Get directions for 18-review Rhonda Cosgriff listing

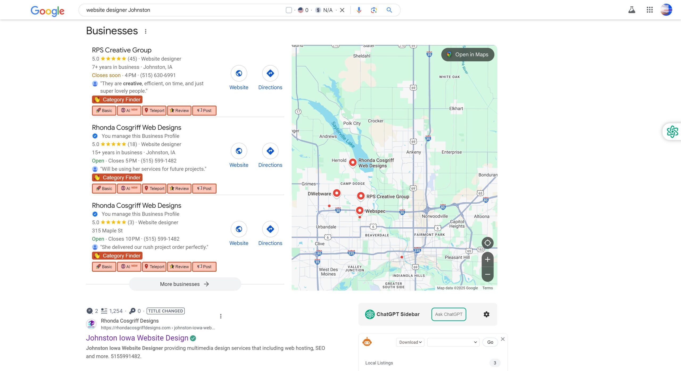point(270,151)
